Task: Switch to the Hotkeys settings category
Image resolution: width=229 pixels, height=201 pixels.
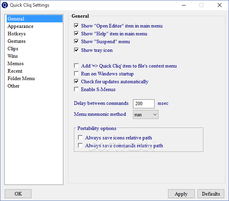Action: [35, 34]
